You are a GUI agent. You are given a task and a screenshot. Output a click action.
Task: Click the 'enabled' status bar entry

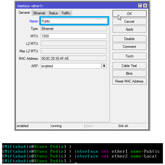click(33, 126)
